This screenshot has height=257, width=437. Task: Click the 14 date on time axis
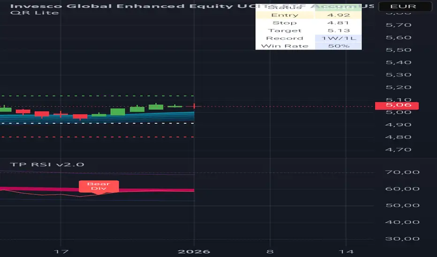tap(346, 252)
